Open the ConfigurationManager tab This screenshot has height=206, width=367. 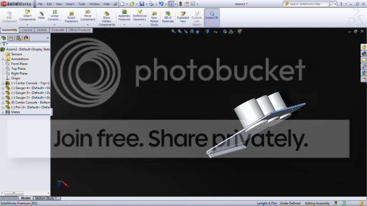(x=18, y=38)
